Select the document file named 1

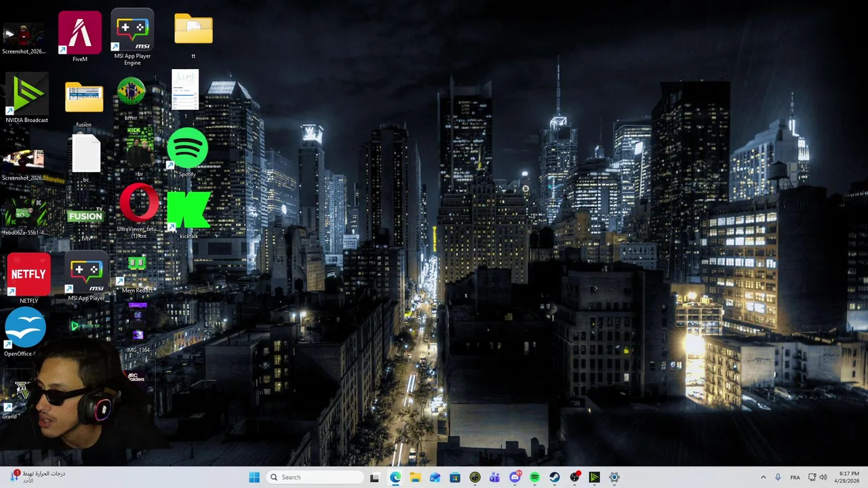click(185, 94)
